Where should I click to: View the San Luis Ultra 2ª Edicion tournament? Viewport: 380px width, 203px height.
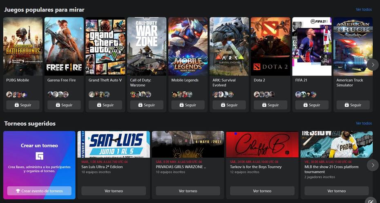[x=114, y=191]
